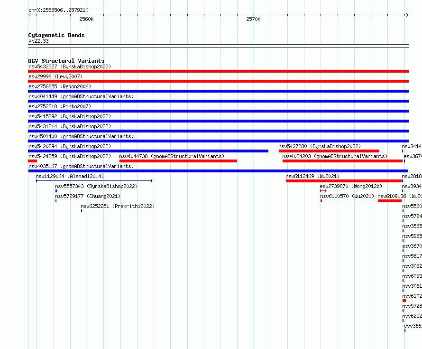Screen dimensions: 422x349
Task: Open the nsv6112469 (Wu2021) label
Action: coord(312,176)
